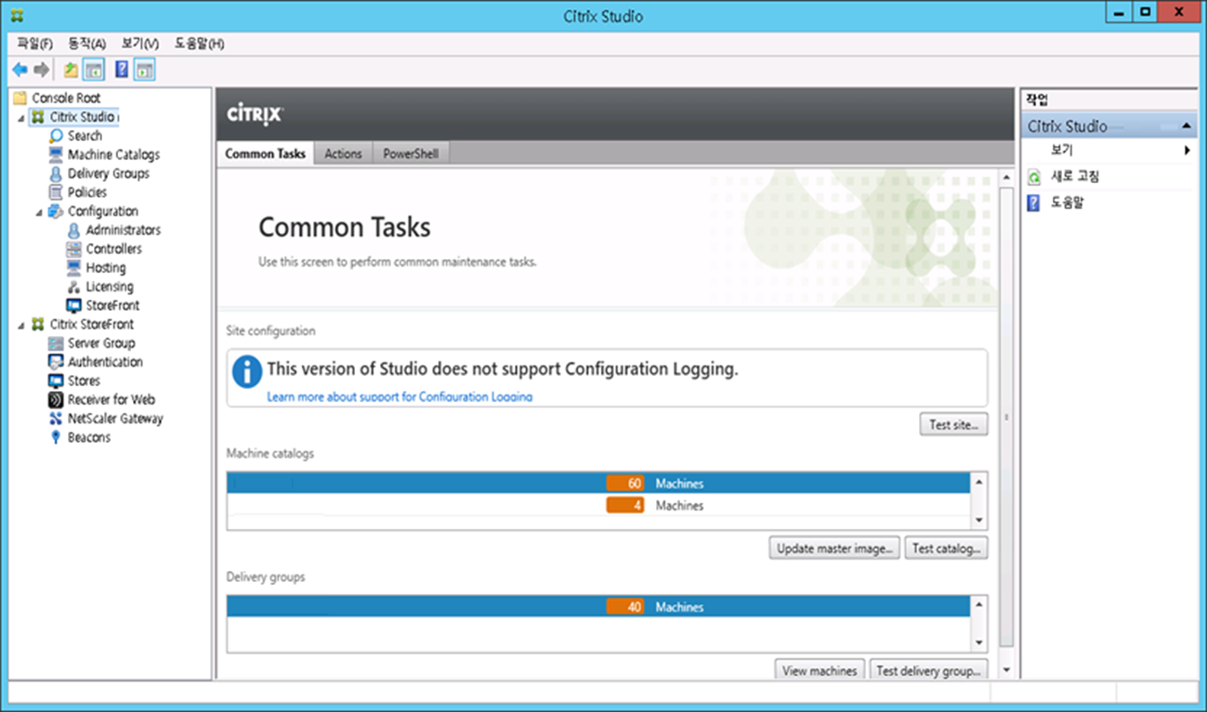Screen dimensions: 1207x712
Task: Click the Machine Catalogs tree icon
Action: coord(57,154)
